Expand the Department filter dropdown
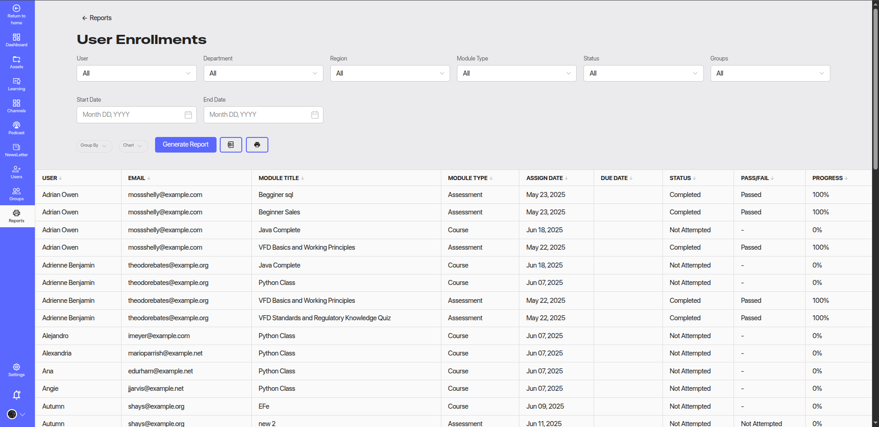The image size is (879, 427). click(x=263, y=73)
